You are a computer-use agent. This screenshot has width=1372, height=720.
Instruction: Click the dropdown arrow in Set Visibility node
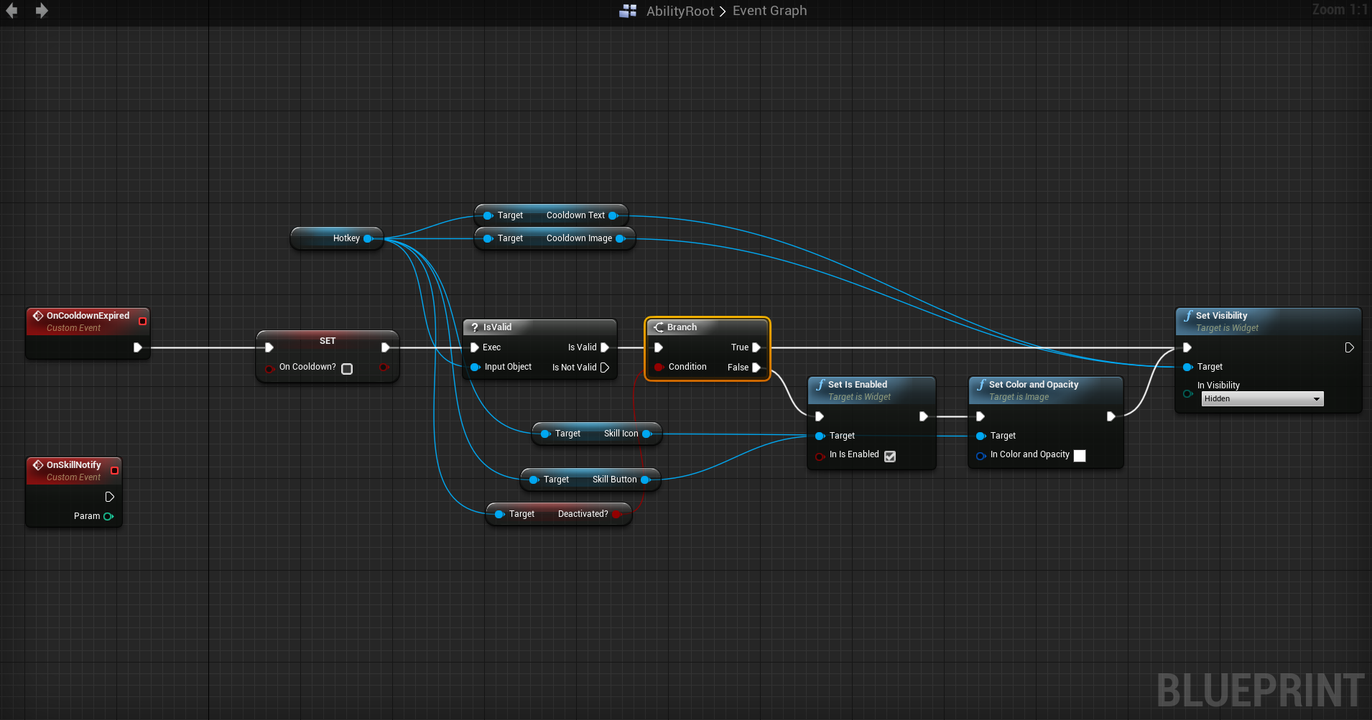(1316, 399)
